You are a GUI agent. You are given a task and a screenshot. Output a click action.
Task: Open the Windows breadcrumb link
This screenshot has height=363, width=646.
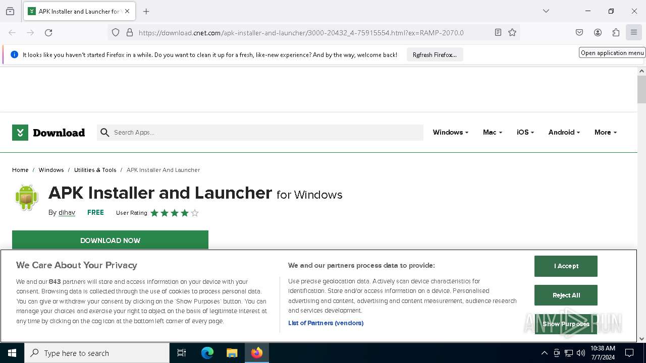point(51,170)
